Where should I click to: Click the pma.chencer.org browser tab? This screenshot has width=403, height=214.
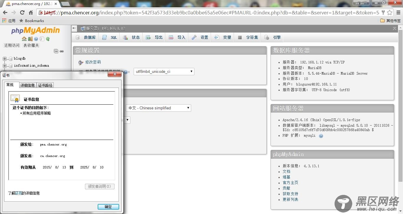(x=30, y=4)
